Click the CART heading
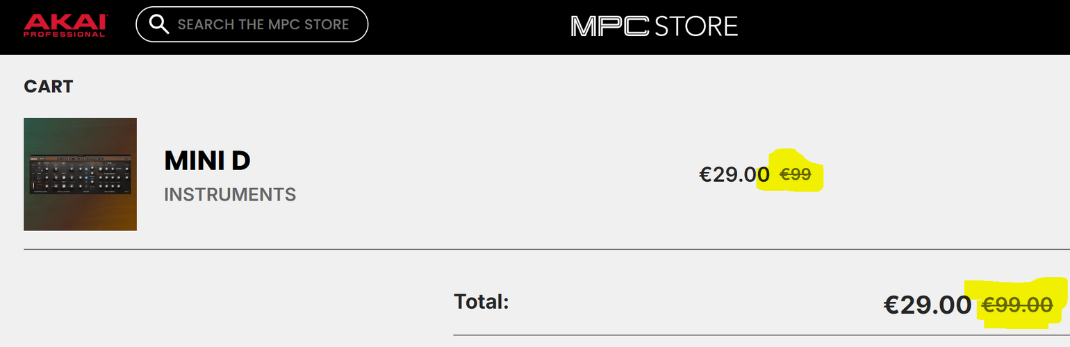 tap(49, 87)
